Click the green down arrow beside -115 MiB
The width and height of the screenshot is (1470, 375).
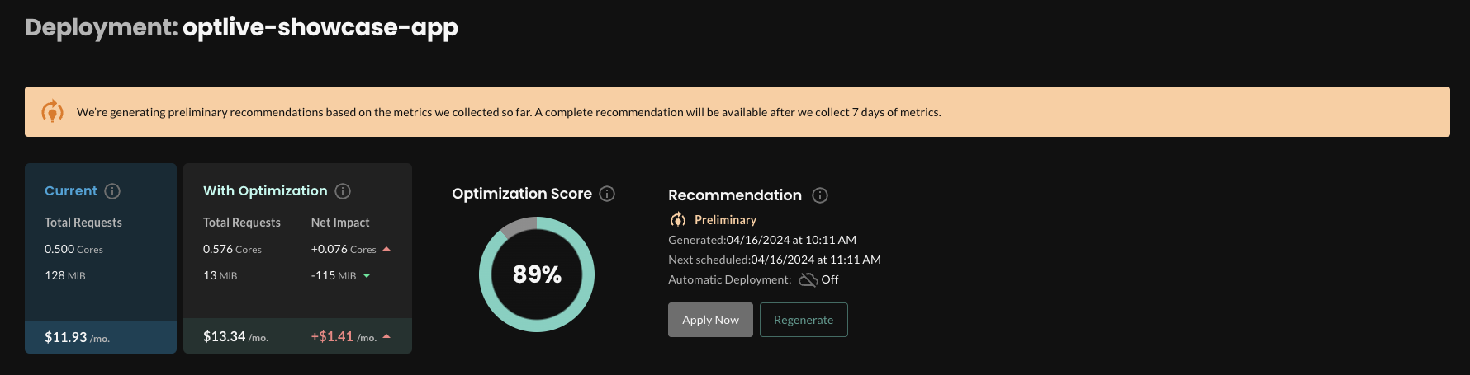[367, 276]
